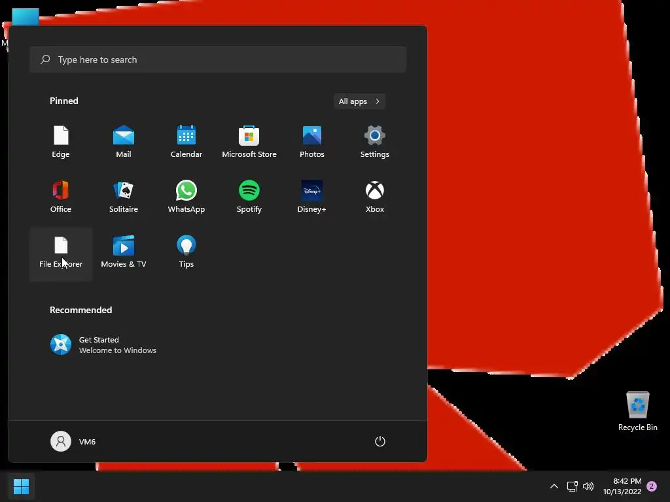Open the VM6 user account menu

pyautogui.click(x=73, y=441)
